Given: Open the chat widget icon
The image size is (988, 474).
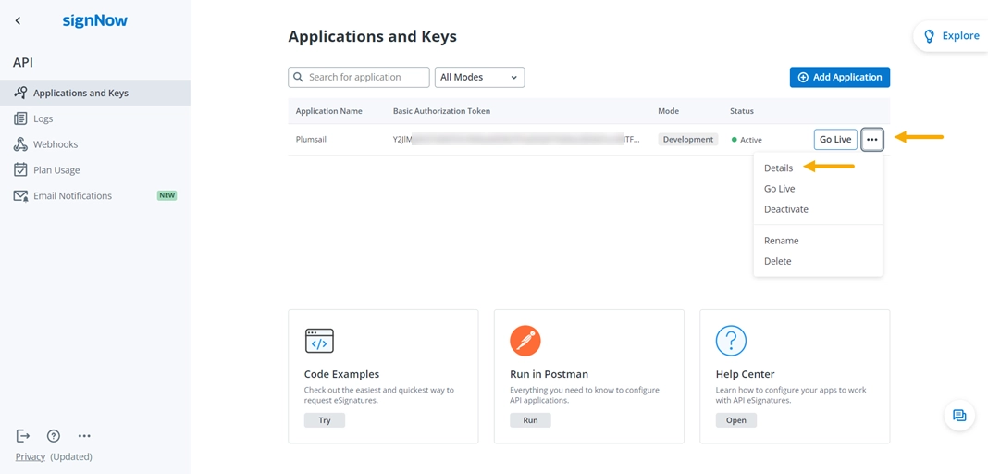Looking at the screenshot, I should 959,416.
